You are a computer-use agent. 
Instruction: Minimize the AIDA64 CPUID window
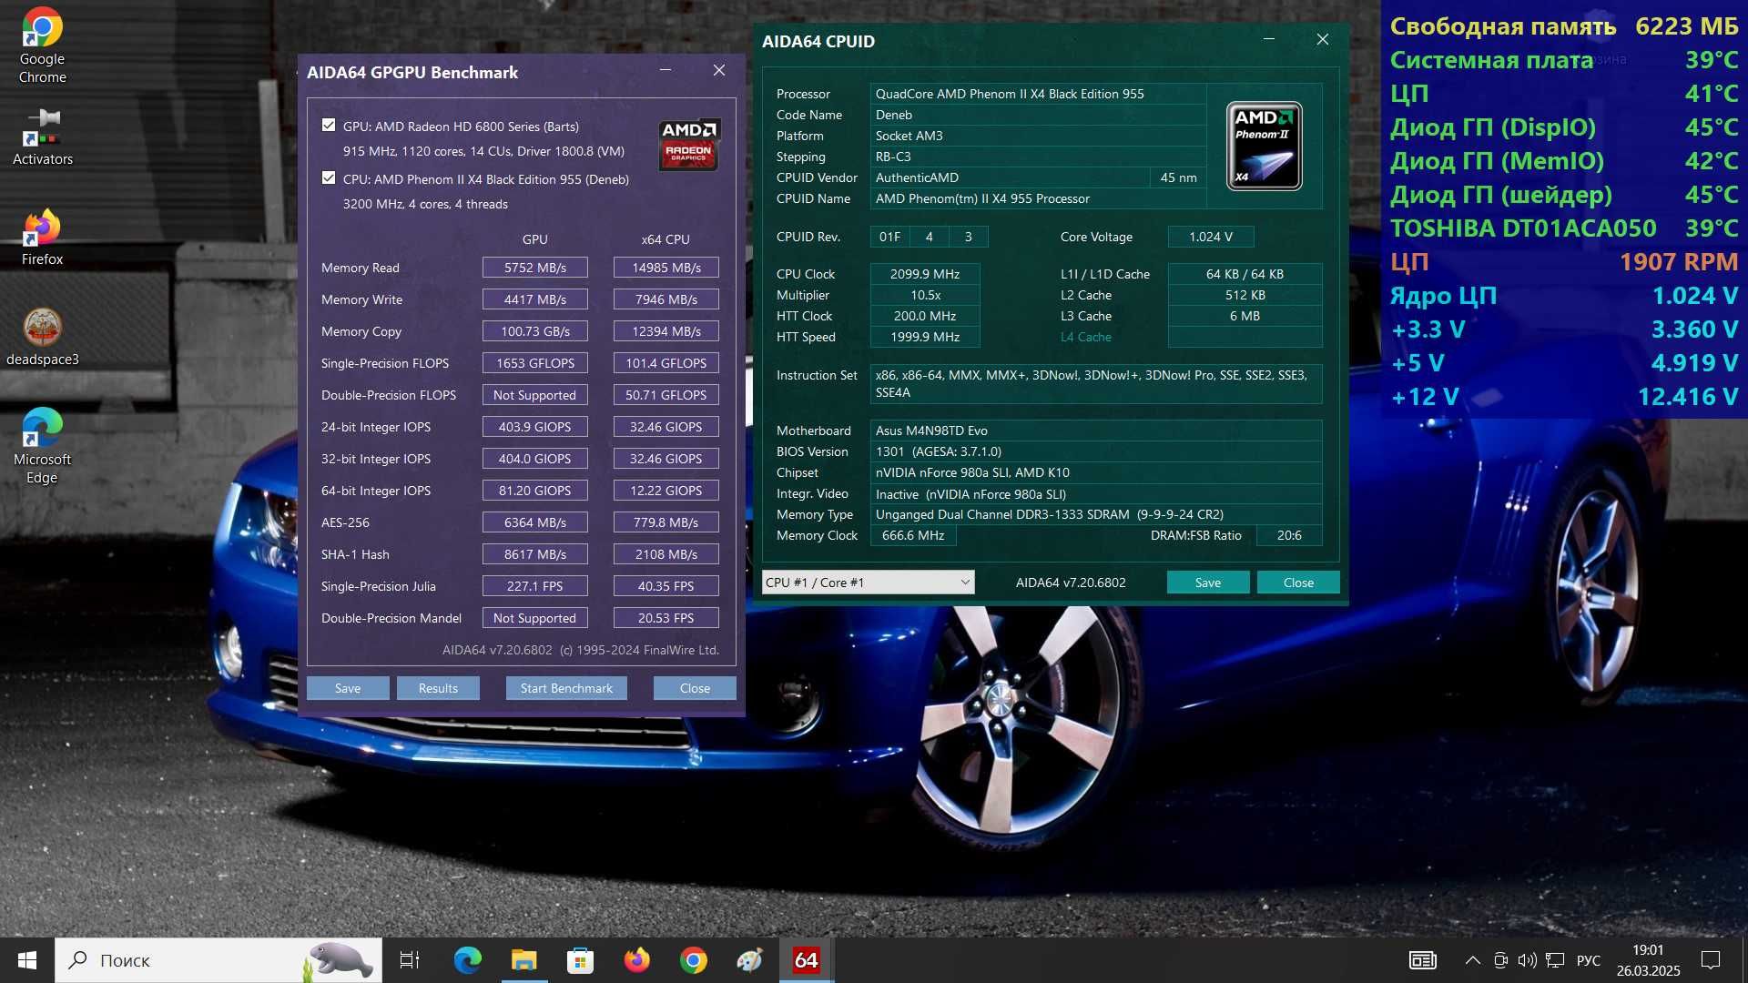point(1269,40)
